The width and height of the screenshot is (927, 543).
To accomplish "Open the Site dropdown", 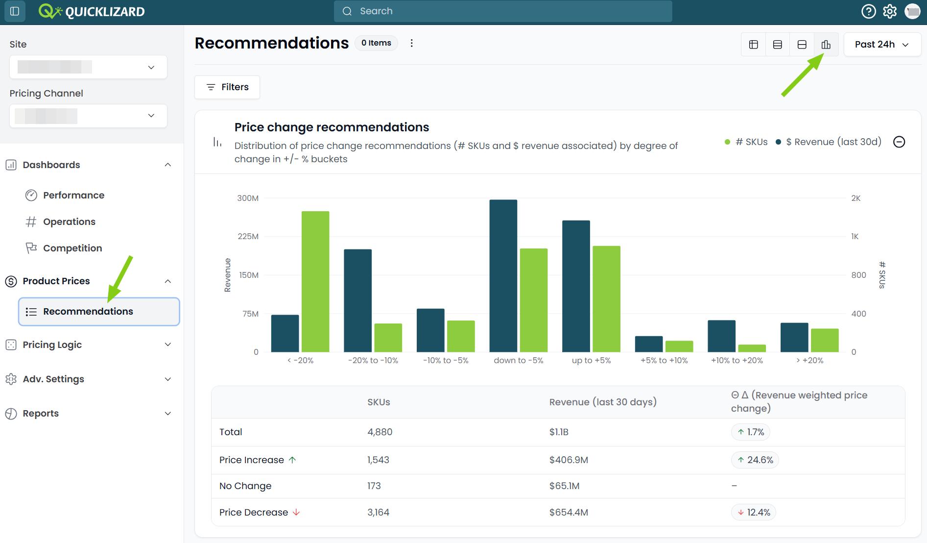I will coord(88,67).
